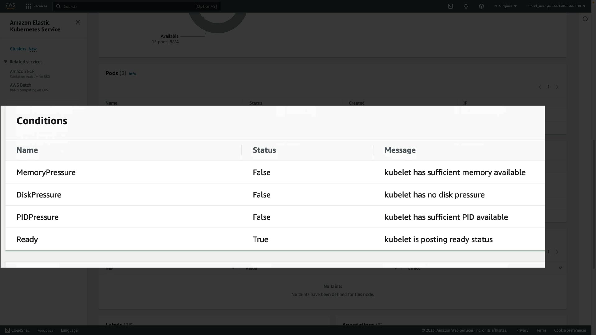Close the Amazon EKS side navigation
Image resolution: width=596 pixels, height=335 pixels.
(78, 22)
